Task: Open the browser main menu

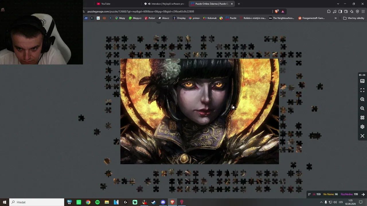Action: tap(363, 11)
